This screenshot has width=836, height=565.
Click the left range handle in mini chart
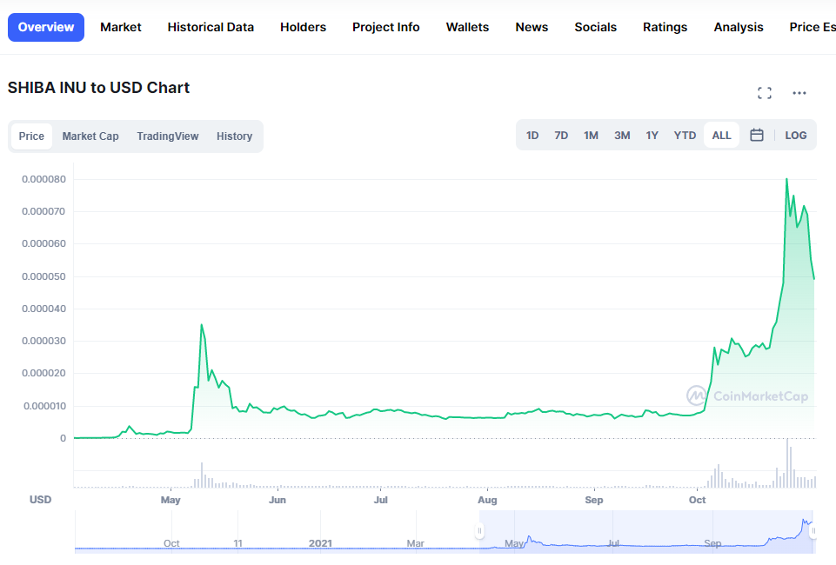coord(480,531)
